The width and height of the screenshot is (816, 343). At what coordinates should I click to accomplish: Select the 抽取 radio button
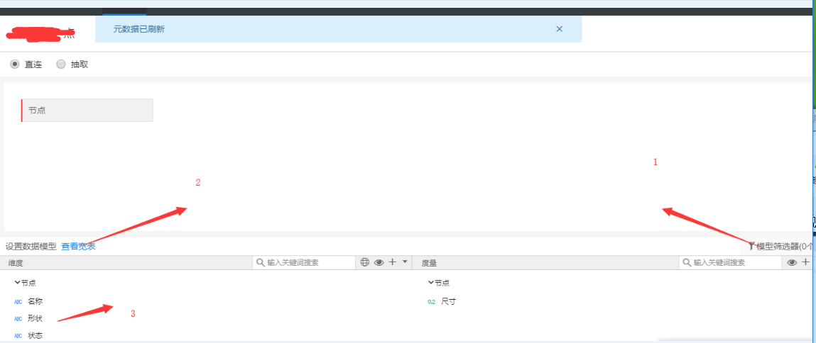coord(61,64)
